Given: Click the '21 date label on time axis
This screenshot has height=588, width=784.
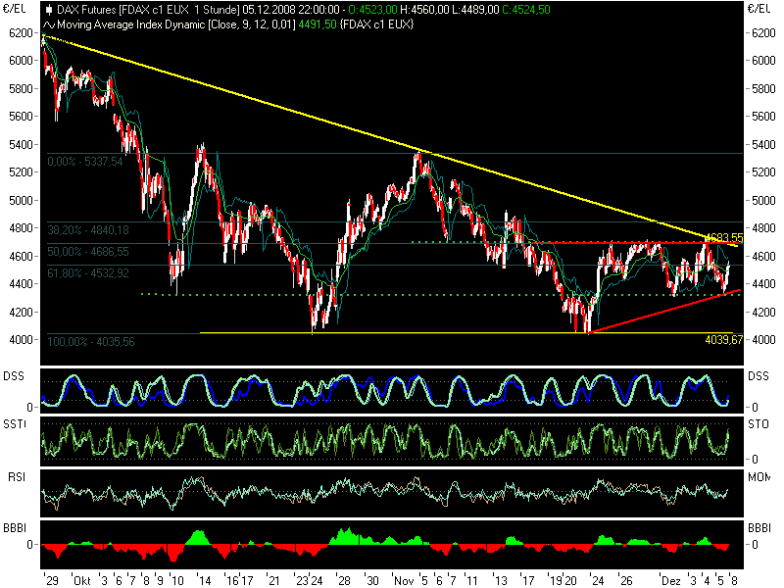Looking at the screenshot, I should tap(273, 580).
